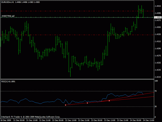Click the highlighted 1.4383 current price tag
This screenshot has height=122, width=162.
(158, 17)
